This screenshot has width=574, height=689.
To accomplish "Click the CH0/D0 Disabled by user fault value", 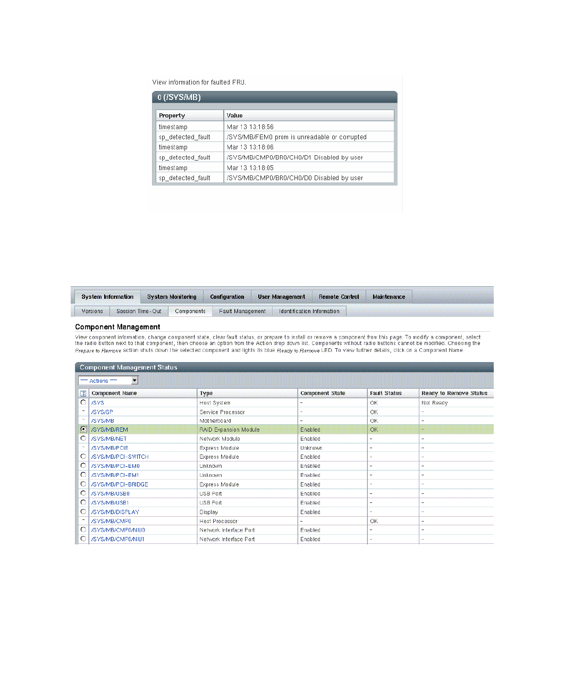I will (295, 178).
